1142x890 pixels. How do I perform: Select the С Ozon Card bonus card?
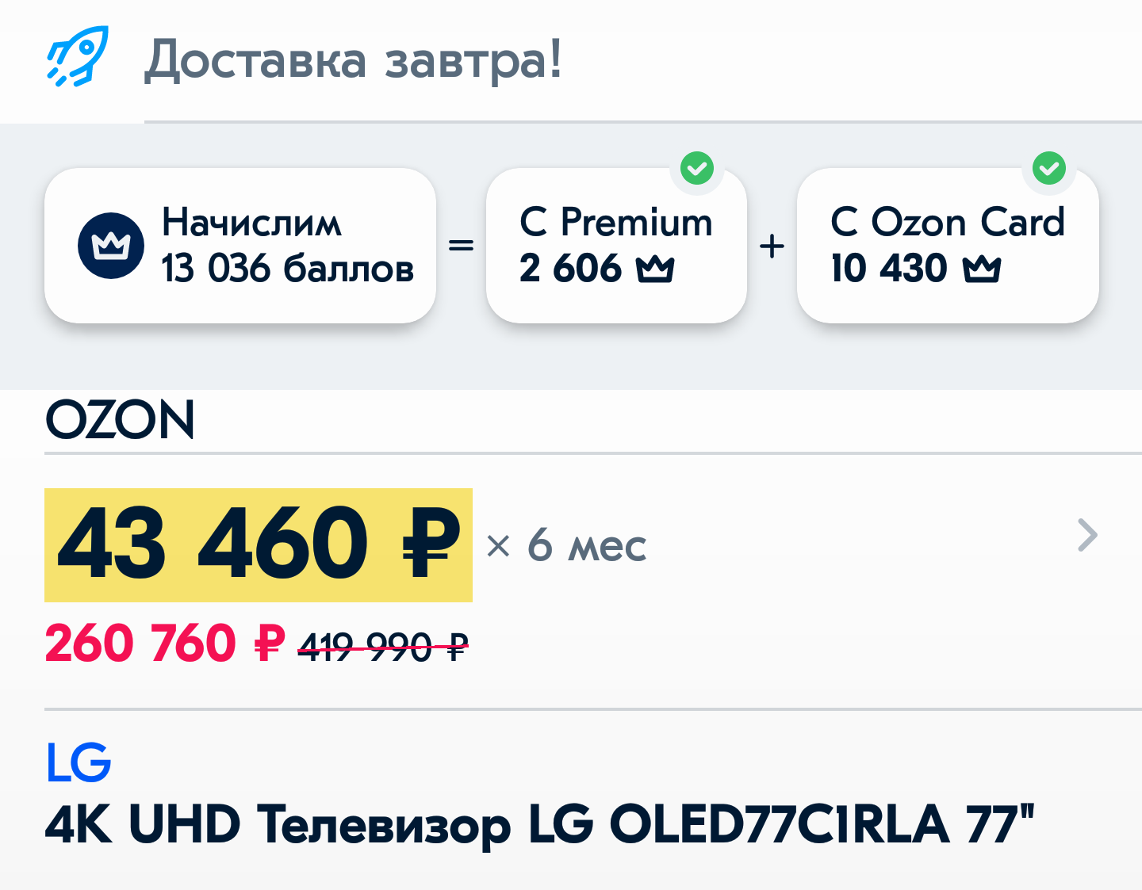947,246
